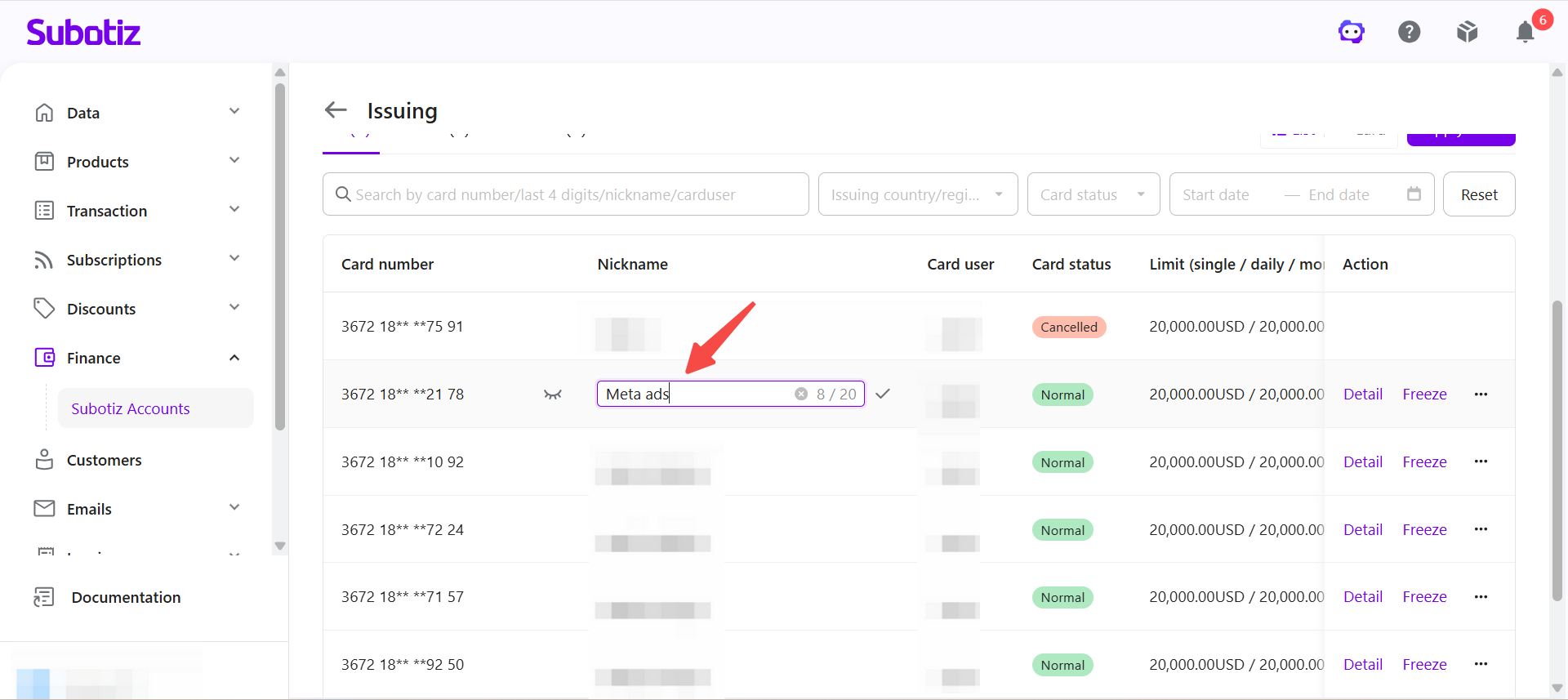
Task: Collapse the Finance menu chevron
Action: (234, 358)
